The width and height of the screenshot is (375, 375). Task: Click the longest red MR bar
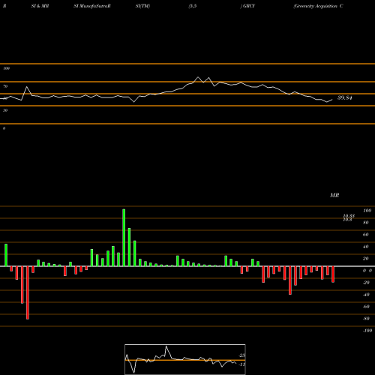28,292
